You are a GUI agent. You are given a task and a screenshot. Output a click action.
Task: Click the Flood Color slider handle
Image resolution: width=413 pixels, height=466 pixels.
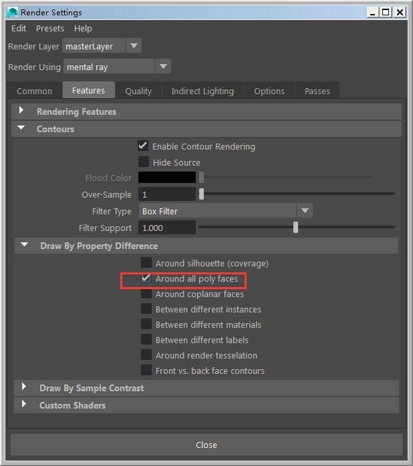click(201, 178)
